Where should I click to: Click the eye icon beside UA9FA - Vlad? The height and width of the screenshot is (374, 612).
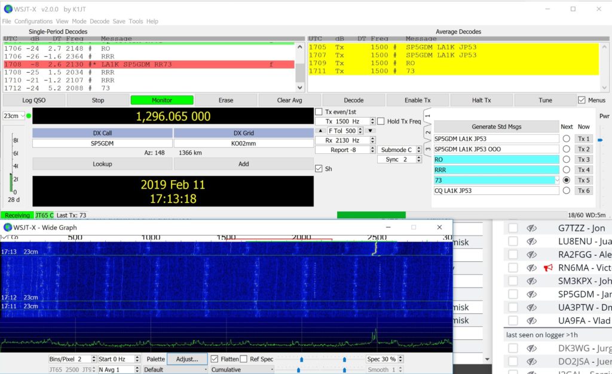coord(531,320)
